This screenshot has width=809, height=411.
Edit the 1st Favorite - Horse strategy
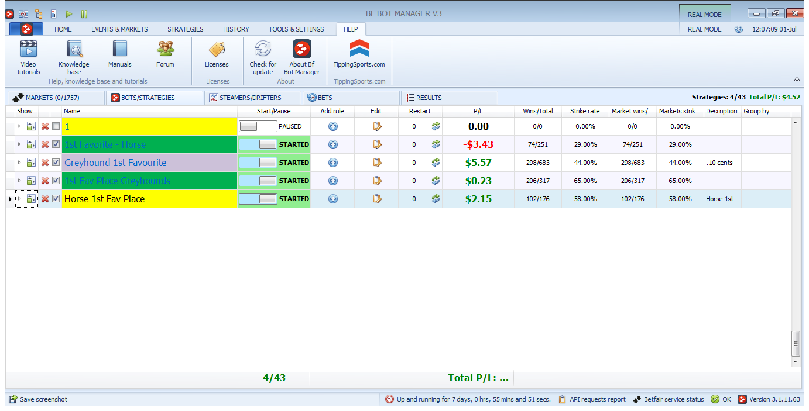377,144
